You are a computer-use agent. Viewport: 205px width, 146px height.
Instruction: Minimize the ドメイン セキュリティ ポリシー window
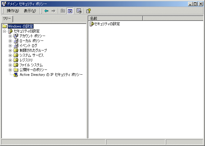tap(190, 4)
